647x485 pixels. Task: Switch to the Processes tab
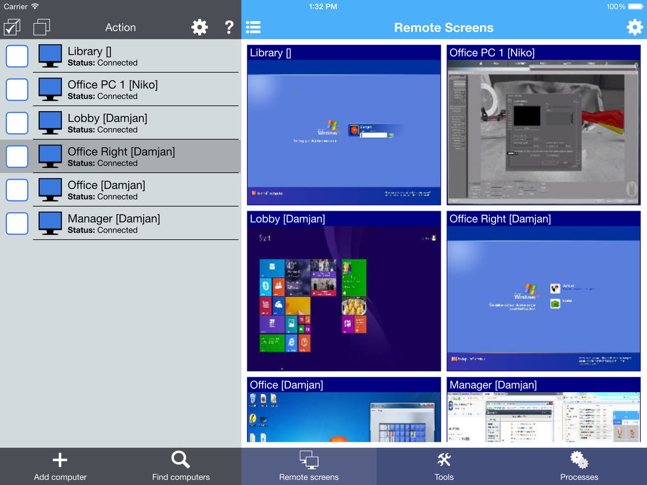(579, 466)
